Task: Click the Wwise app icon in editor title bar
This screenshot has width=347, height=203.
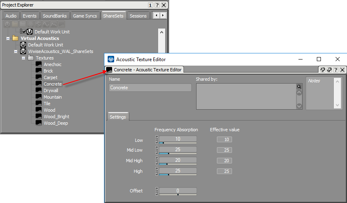Action: [x=111, y=59]
